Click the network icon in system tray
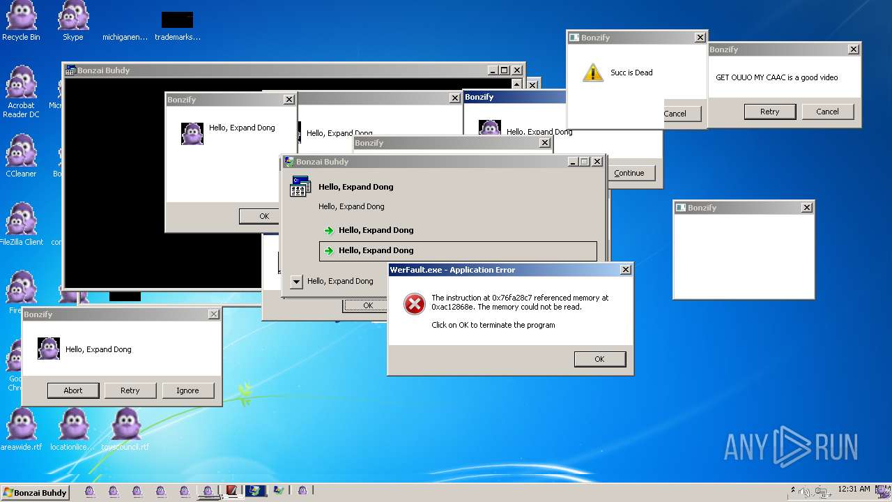Viewport: 892px width, 502px height. point(822,492)
